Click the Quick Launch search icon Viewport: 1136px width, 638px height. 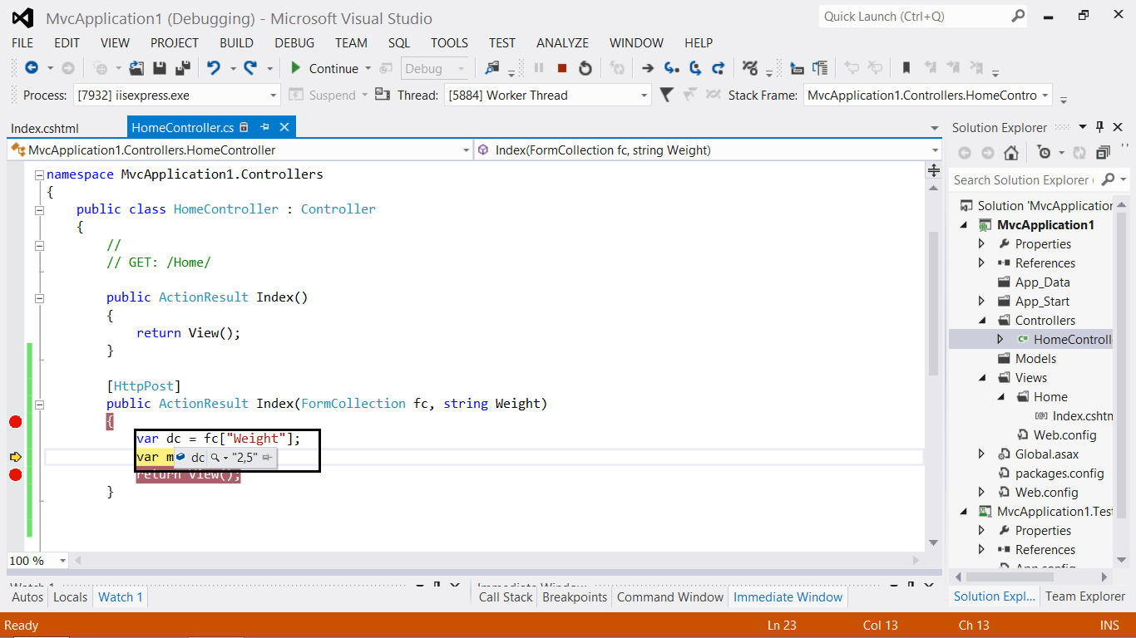tap(1018, 16)
